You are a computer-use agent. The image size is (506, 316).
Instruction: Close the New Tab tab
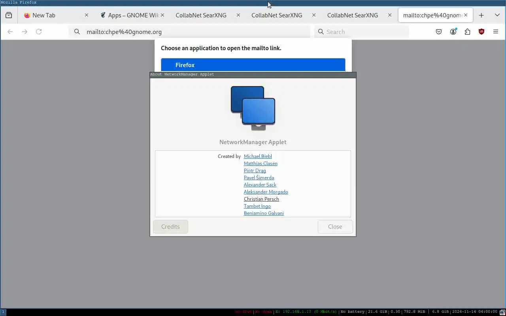point(87,15)
